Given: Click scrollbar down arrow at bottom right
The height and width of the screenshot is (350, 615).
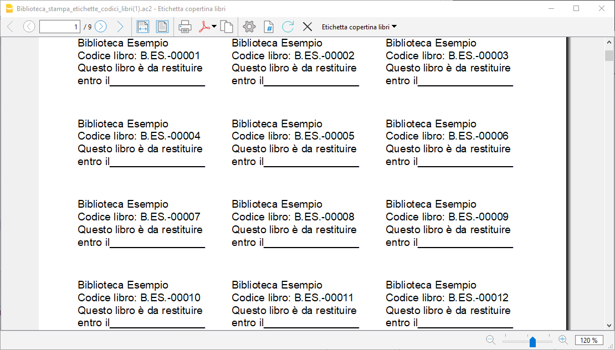Looking at the screenshot, I should tap(609, 326).
